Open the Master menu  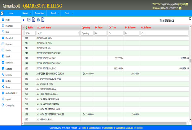[x=25, y=13]
